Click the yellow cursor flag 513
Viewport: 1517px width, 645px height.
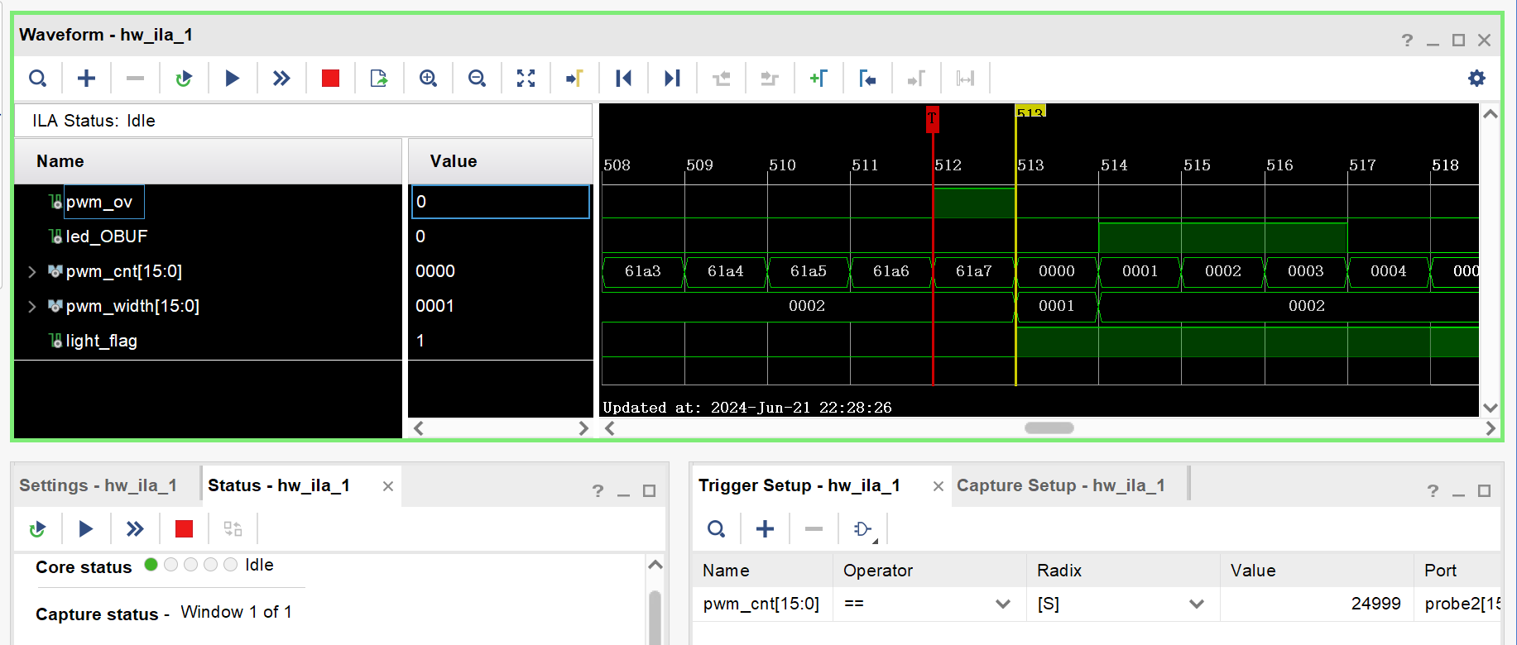(x=1030, y=111)
